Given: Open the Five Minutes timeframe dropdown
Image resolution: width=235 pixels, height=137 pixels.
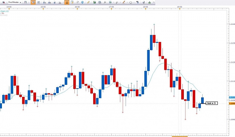Looking at the screenshot, I should pos(15,2).
